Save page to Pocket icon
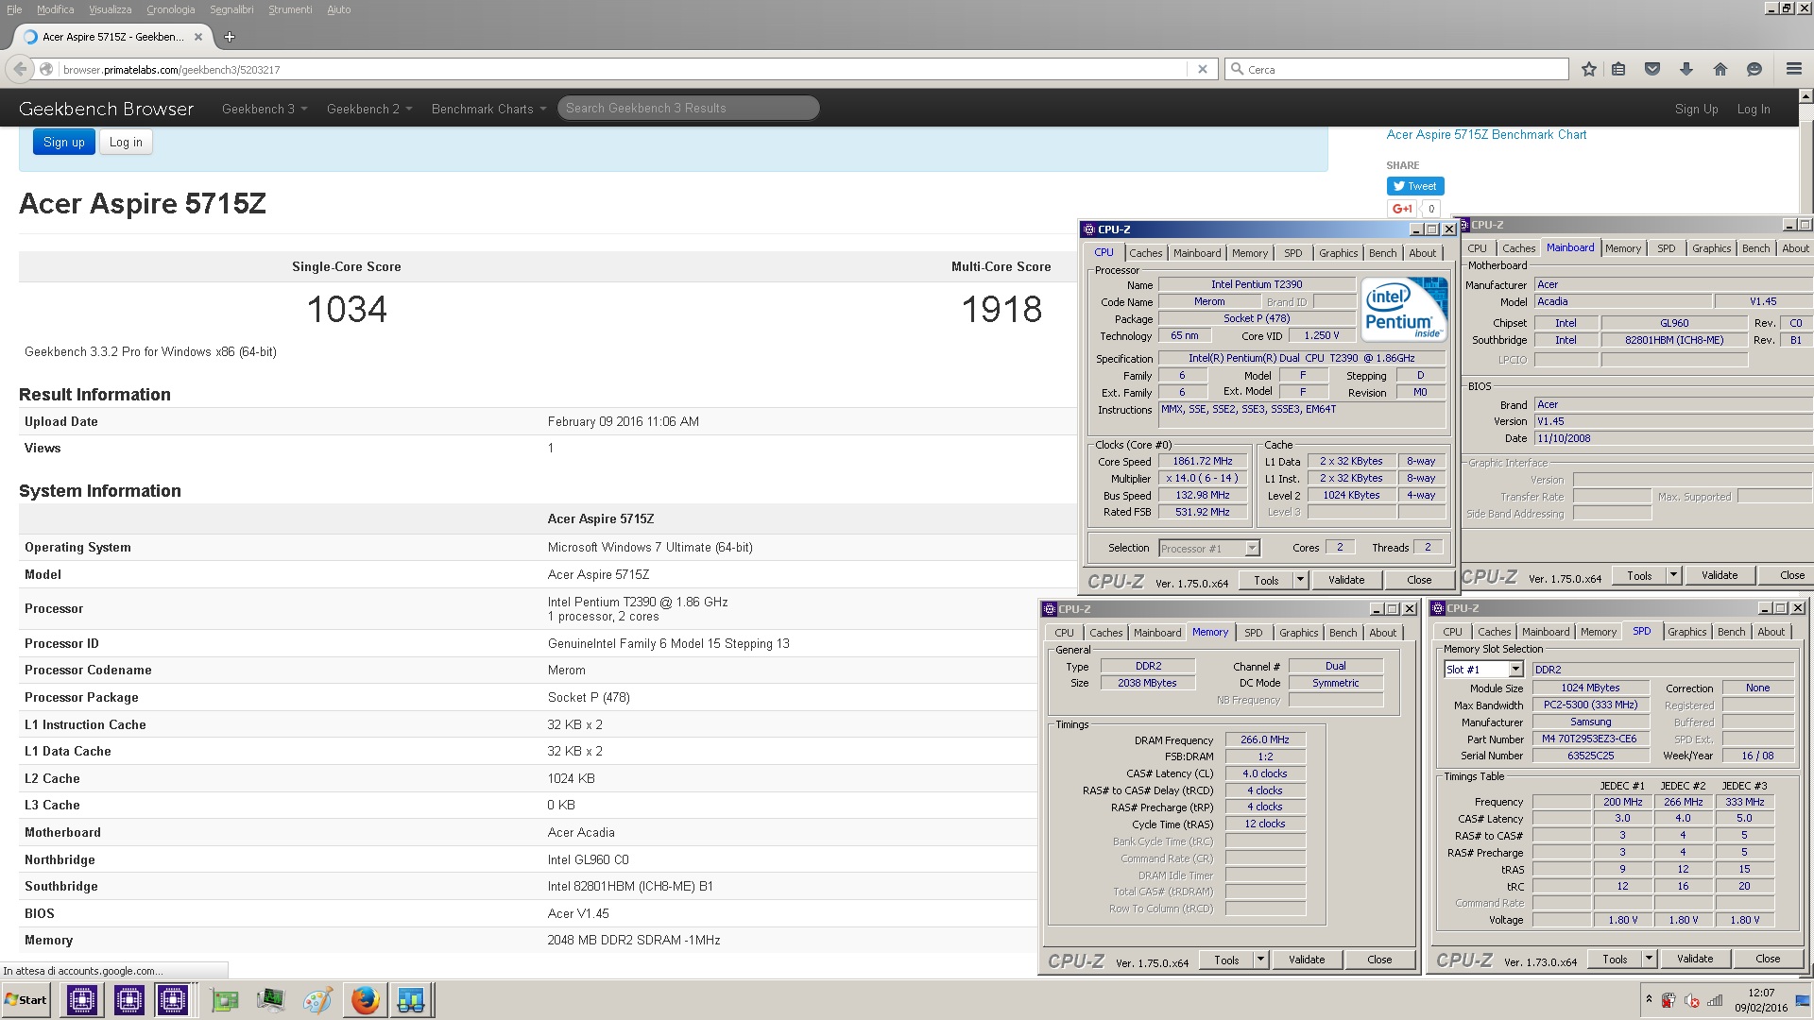The image size is (1814, 1020). pyautogui.click(x=1652, y=69)
